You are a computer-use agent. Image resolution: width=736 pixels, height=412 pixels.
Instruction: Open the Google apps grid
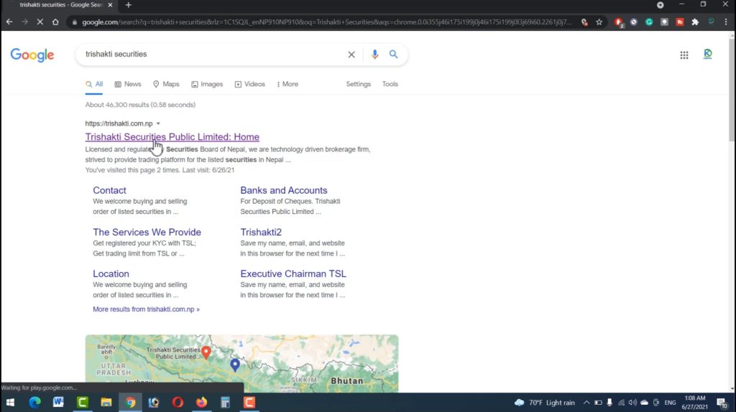pyautogui.click(x=684, y=55)
